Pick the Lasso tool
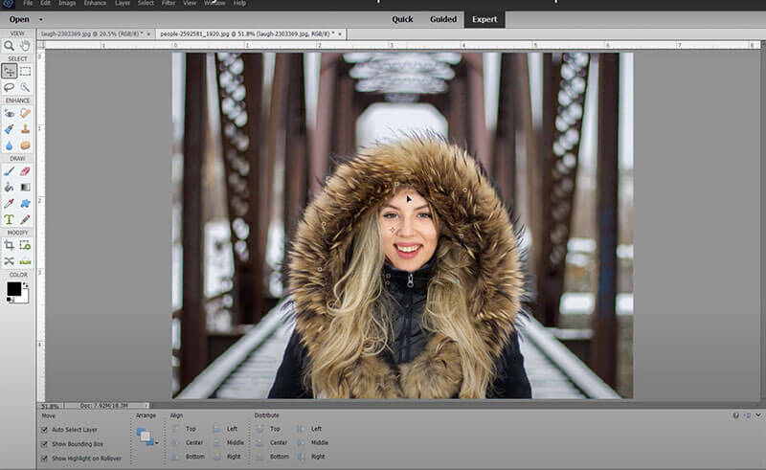766x470 pixels. click(9, 87)
